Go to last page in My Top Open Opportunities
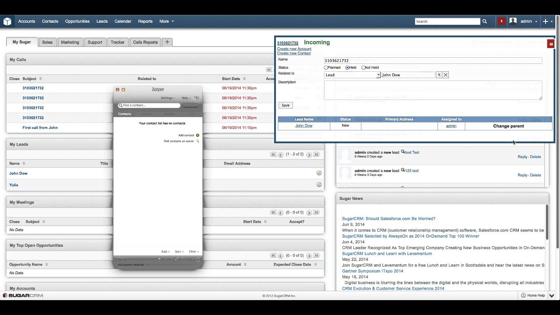Screen dimensions: 560x315 pyautogui.click(x=316, y=255)
